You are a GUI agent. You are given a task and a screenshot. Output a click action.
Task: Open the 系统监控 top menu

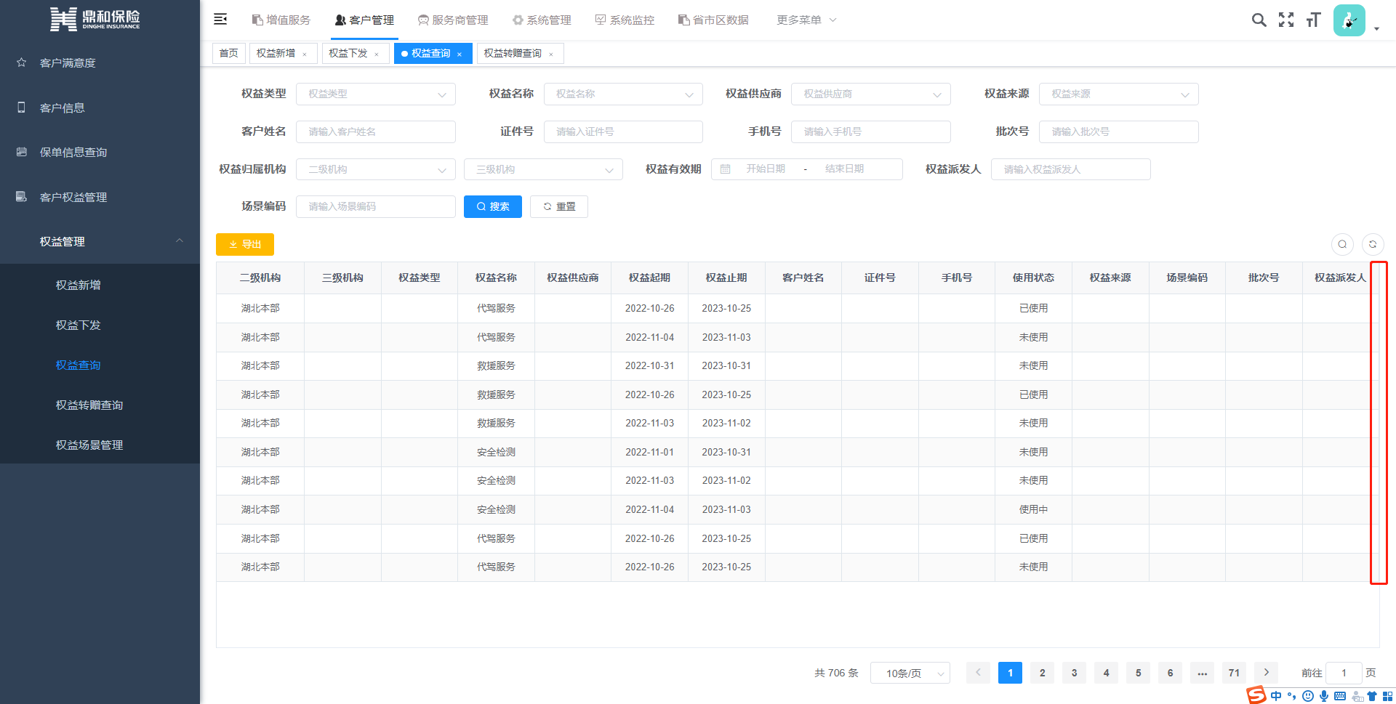coord(625,20)
